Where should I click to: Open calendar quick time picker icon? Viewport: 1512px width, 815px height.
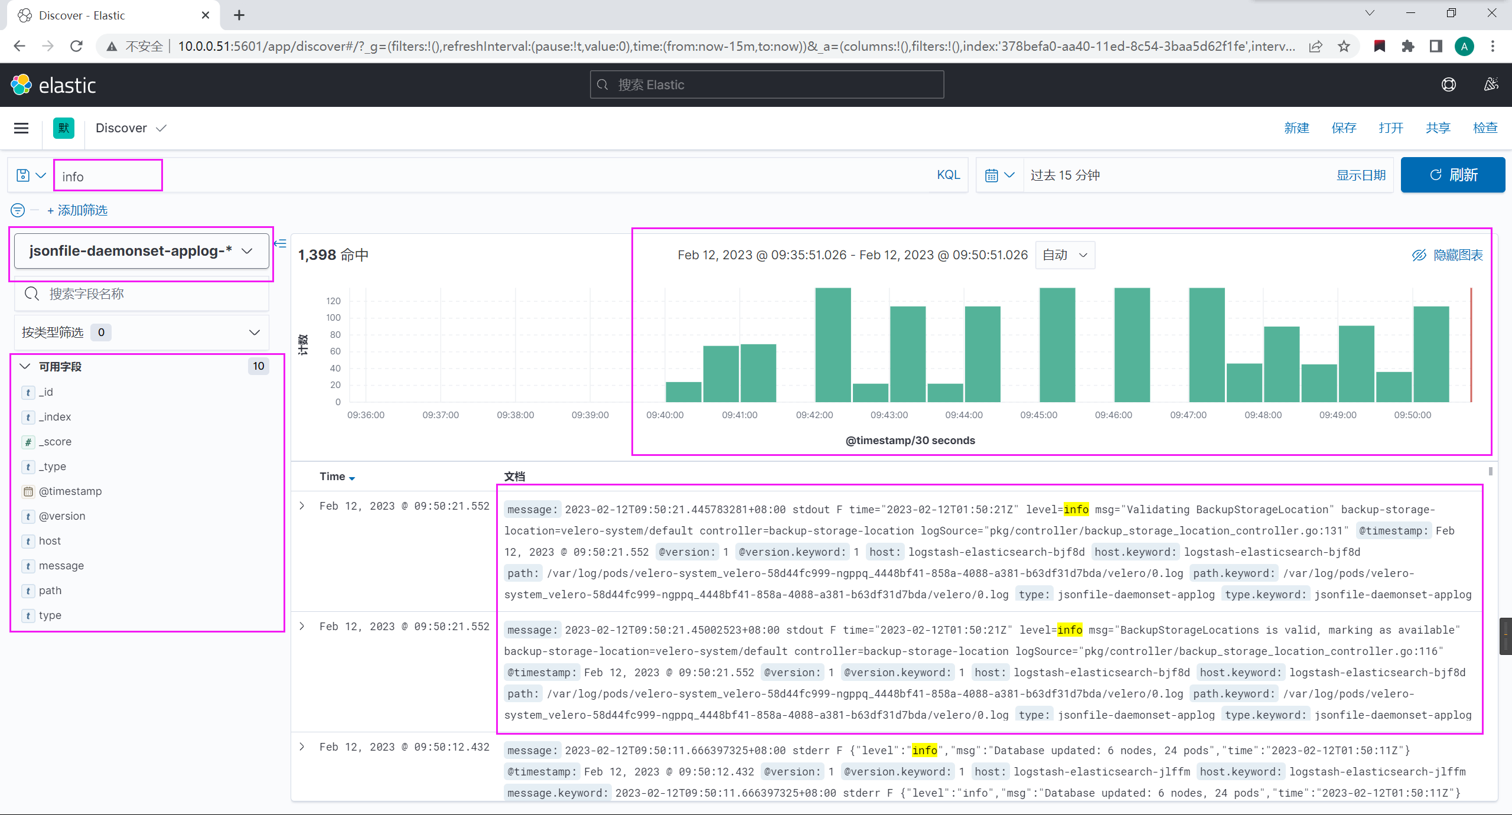pos(999,175)
